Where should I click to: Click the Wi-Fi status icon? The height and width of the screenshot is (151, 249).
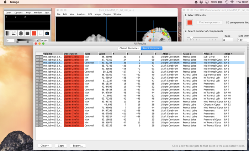(x=232, y=2)
